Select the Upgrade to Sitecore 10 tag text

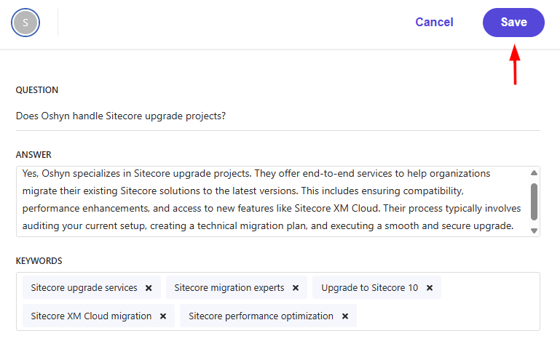click(x=370, y=287)
